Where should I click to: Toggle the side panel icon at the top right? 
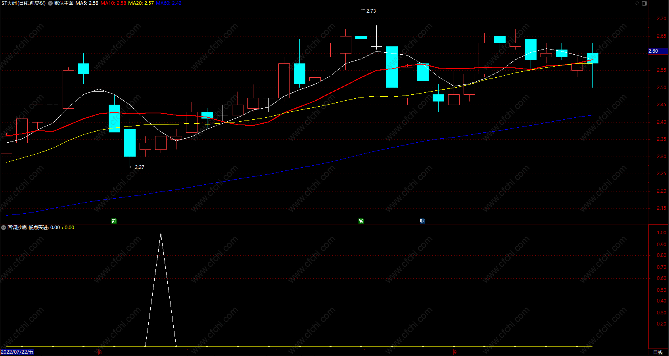click(644, 3)
